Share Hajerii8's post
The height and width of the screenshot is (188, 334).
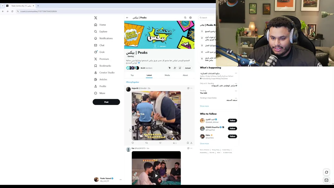[191, 143]
